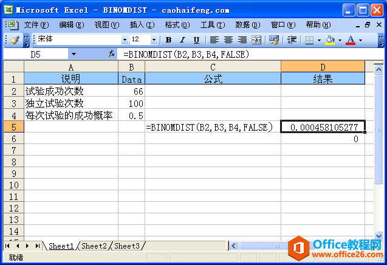Screen dimensions: 387x265
Task: Open the 窗口 menu
Action: click(283, 25)
